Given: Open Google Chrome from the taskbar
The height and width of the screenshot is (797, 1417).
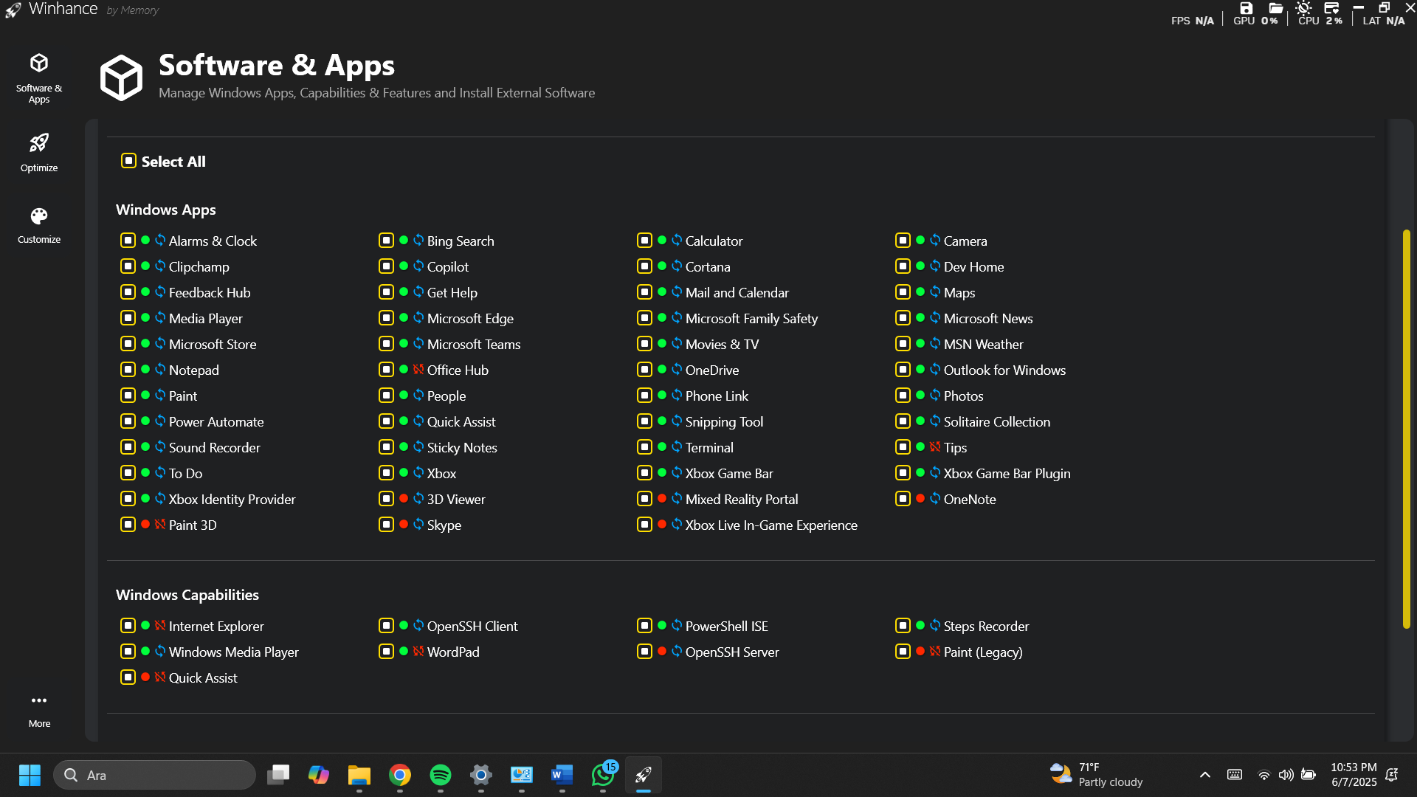Looking at the screenshot, I should (400, 775).
